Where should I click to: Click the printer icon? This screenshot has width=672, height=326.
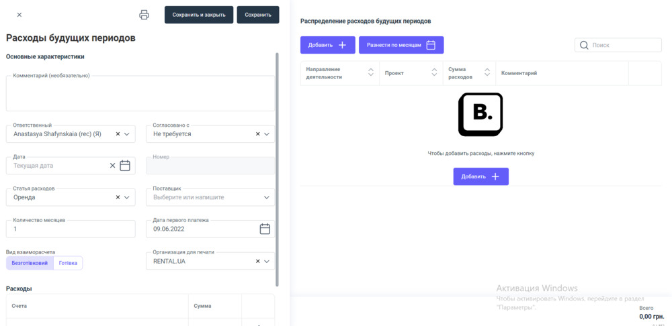pos(144,15)
